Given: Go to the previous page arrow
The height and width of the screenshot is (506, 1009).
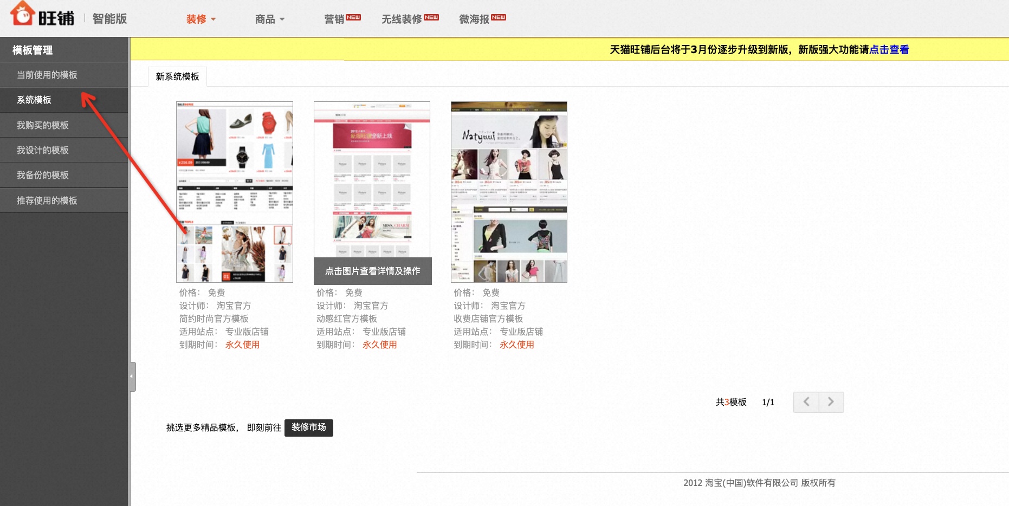Looking at the screenshot, I should pyautogui.click(x=806, y=402).
